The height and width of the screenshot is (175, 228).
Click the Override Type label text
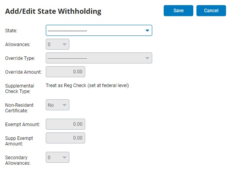[20, 58]
